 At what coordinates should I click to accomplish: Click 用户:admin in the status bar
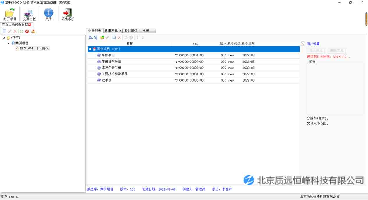click(x=9, y=197)
